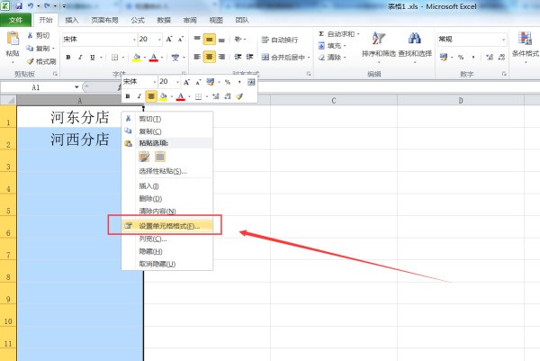Click the Name Box showing A1
The image size is (540, 361).
[36, 87]
